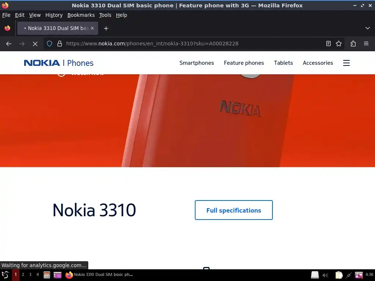The height and width of the screenshot is (281, 375).
Task: Open the volume tray icon
Action: 325,275
